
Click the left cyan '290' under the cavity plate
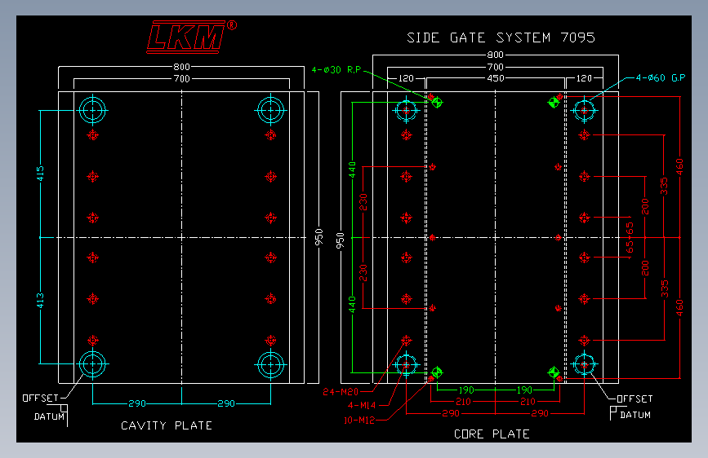(x=137, y=403)
